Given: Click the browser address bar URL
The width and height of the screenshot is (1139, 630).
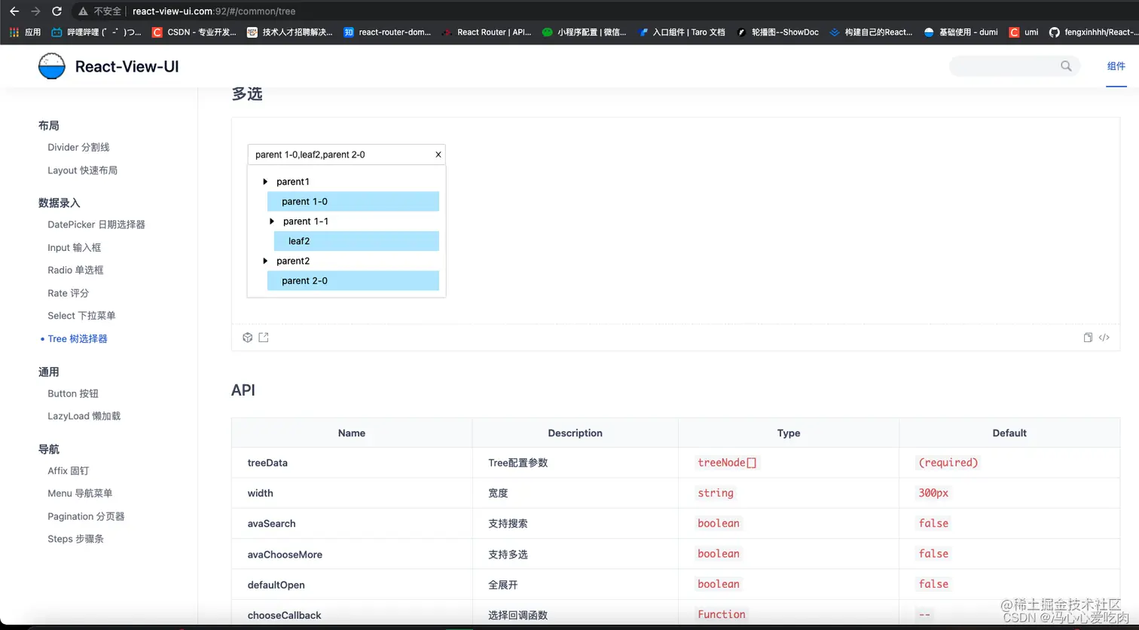Looking at the screenshot, I should click(214, 11).
